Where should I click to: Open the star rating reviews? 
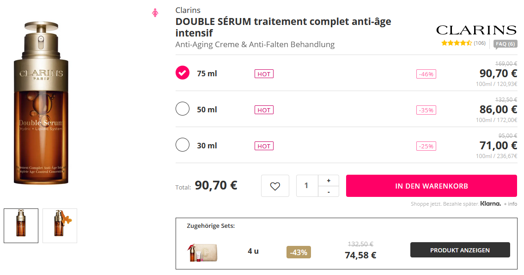pyautogui.click(x=456, y=43)
